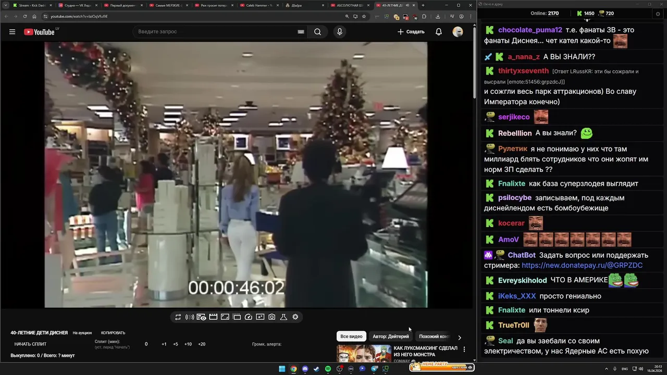Click the split minutes value field showing 0
The image size is (667, 375).
click(x=146, y=344)
